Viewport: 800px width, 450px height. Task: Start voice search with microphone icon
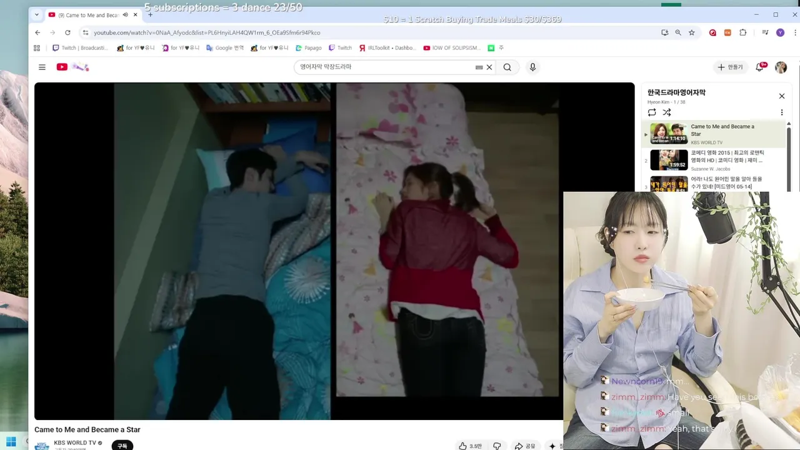tap(532, 67)
